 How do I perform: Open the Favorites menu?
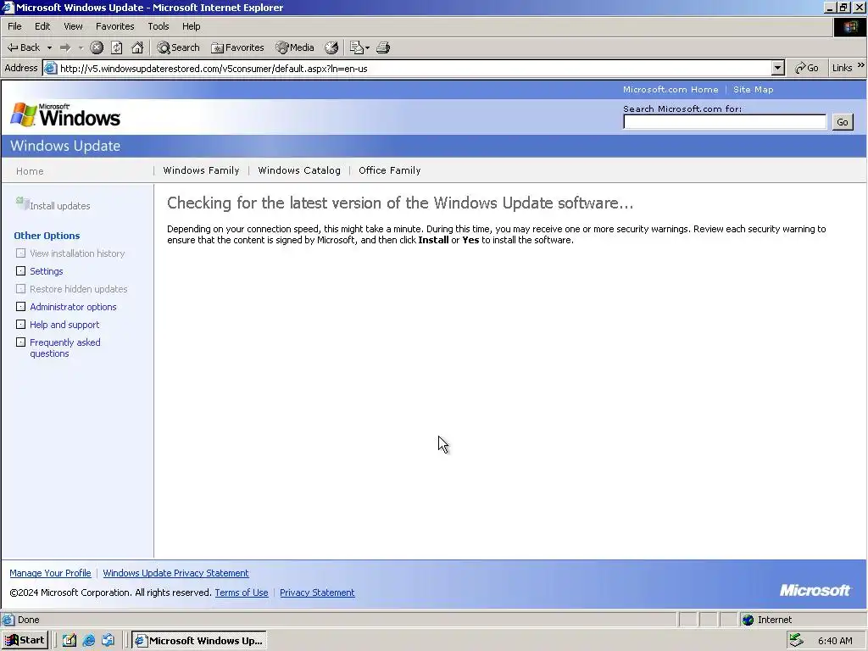[114, 26]
